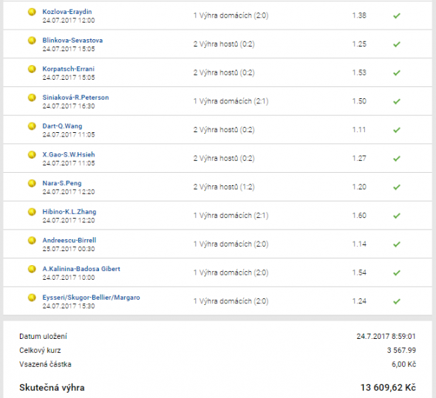Open the X.Gao-S.W.Hsieh match link

tap(69, 154)
